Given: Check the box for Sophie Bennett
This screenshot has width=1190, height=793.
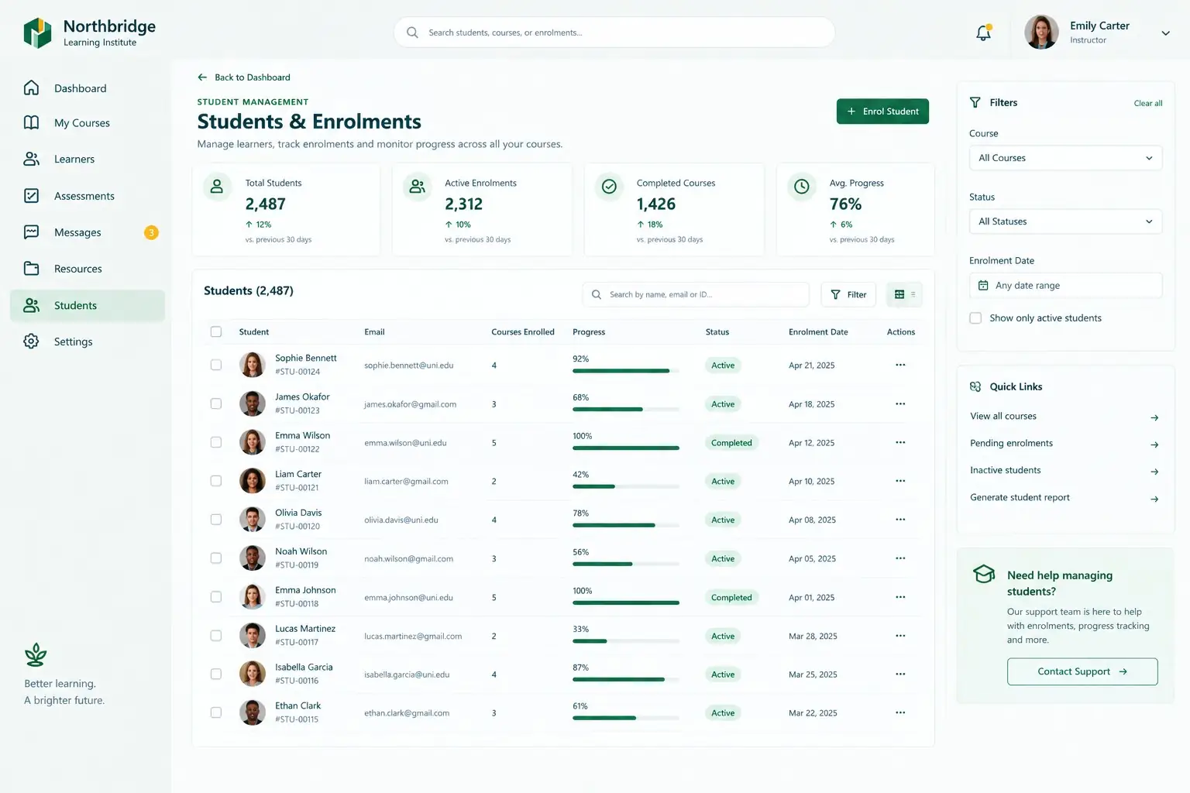Looking at the screenshot, I should (x=216, y=365).
